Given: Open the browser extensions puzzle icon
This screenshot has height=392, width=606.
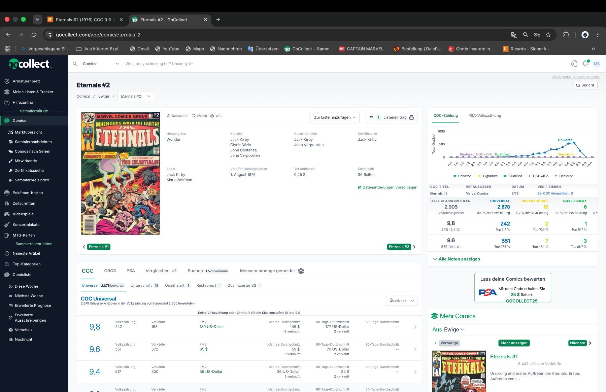Looking at the screenshot, I should (566, 35).
